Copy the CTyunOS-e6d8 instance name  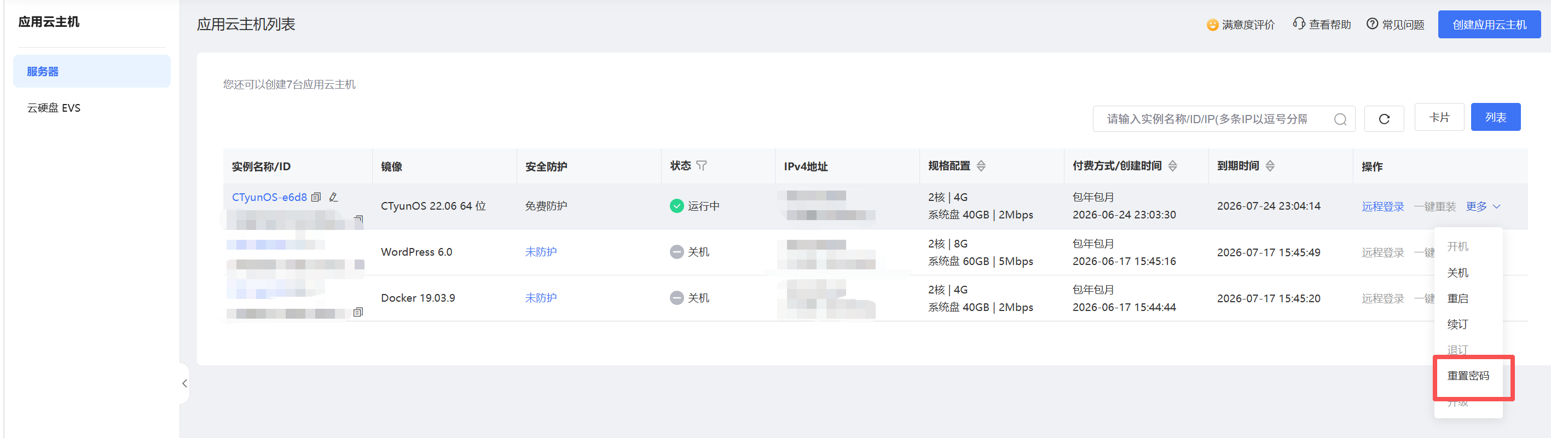click(x=316, y=197)
